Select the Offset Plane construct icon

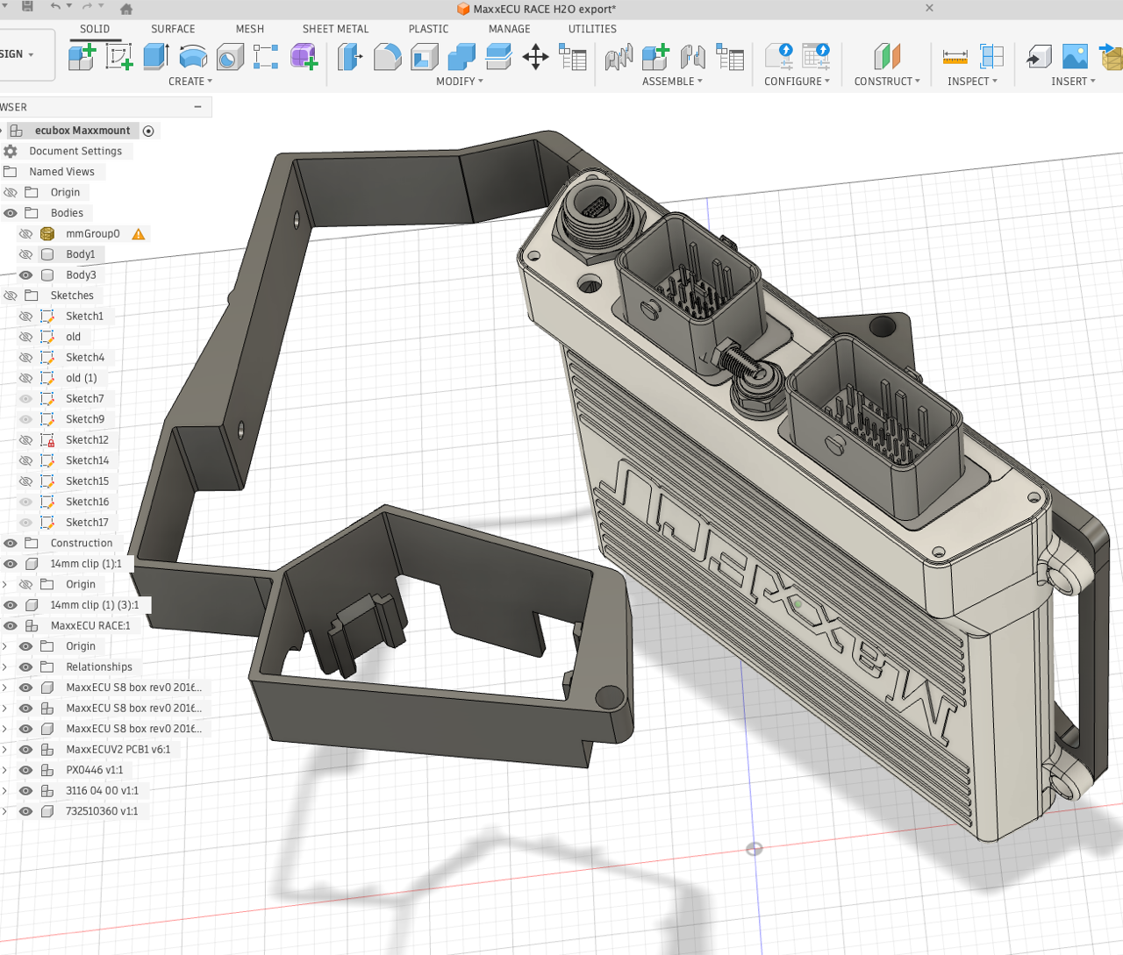pos(887,58)
